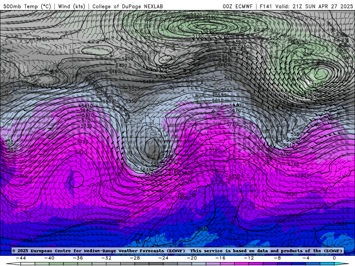Click the 5340 height contour label

pyautogui.click(x=231, y=49)
